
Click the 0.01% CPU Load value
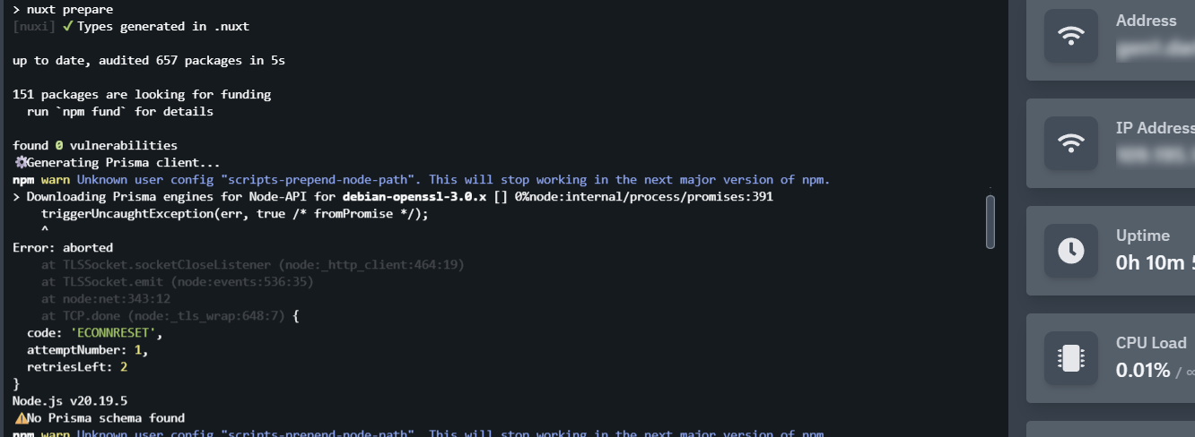(1142, 370)
